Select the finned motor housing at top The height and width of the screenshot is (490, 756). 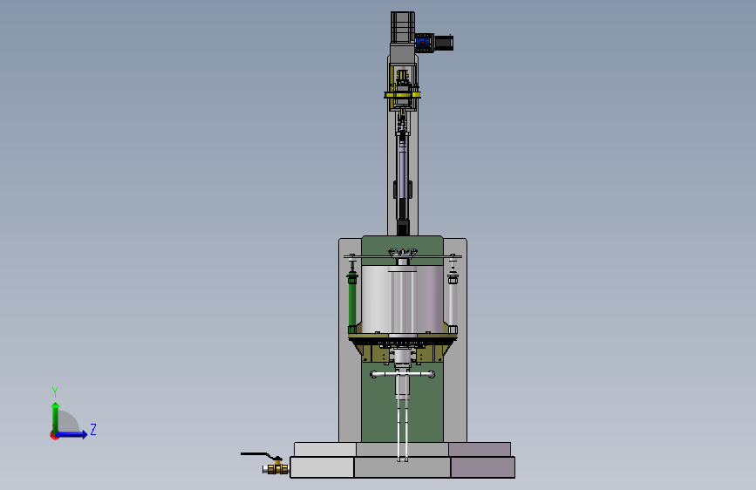click(x=403, y=28)
